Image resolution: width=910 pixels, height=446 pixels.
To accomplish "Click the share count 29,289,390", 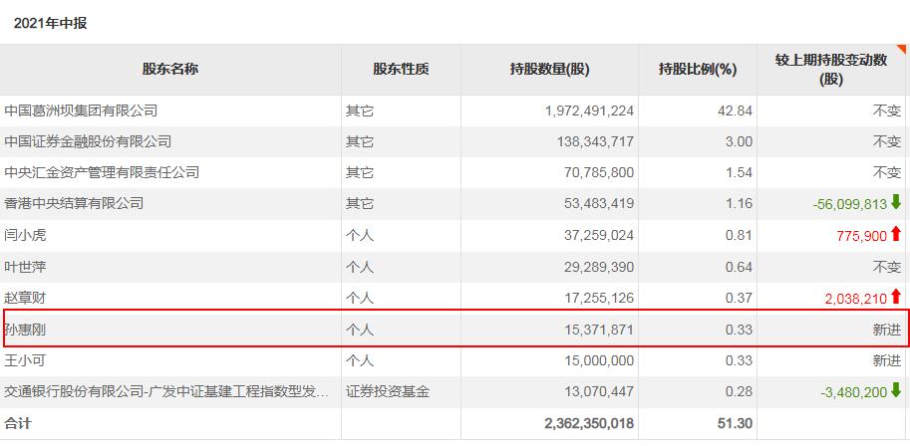I will 600,267.
